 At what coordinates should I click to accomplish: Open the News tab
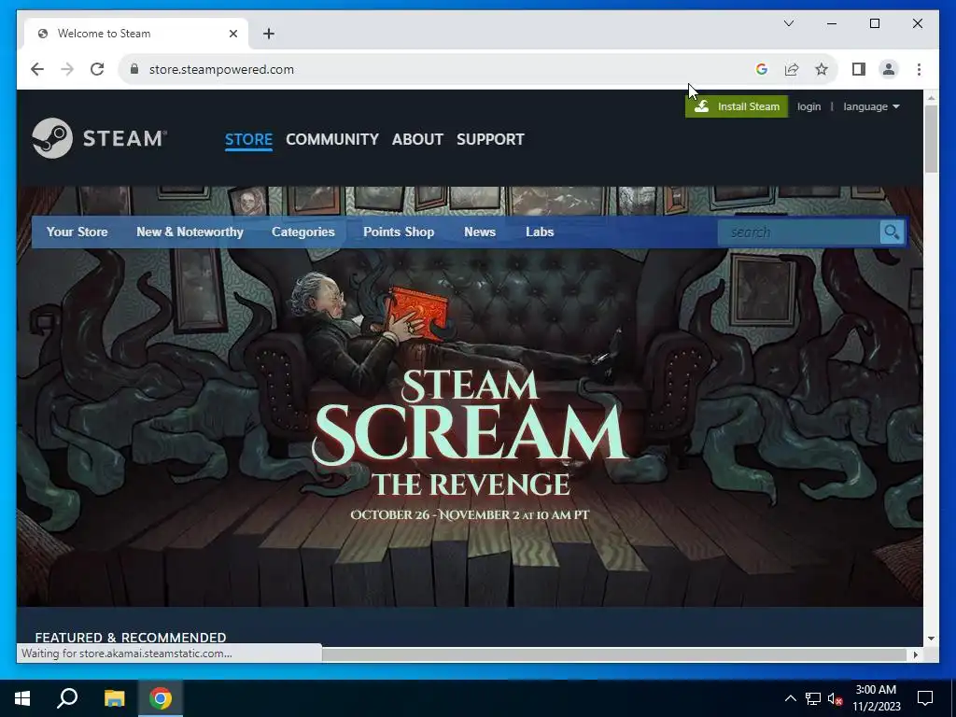(x=480, y=232)
